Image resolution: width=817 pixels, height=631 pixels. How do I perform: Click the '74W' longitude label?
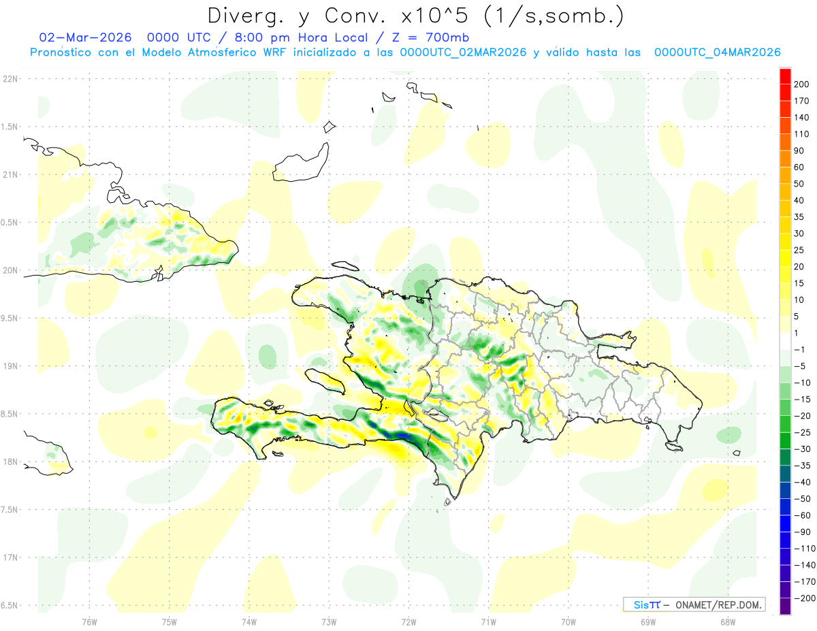(x=249, y=622)
